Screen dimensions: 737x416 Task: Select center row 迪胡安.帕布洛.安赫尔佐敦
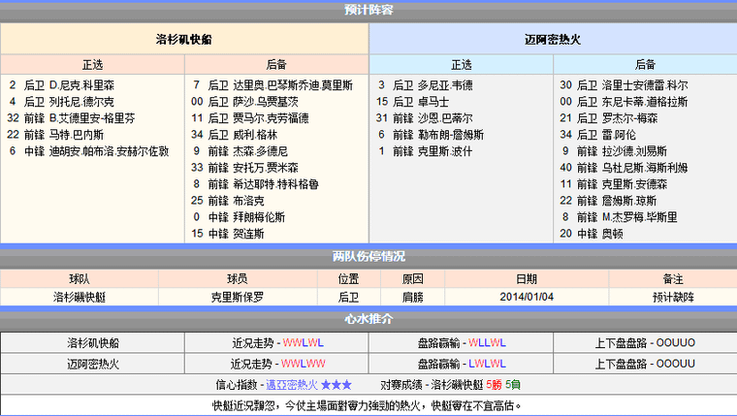click(x=88, y=151)
